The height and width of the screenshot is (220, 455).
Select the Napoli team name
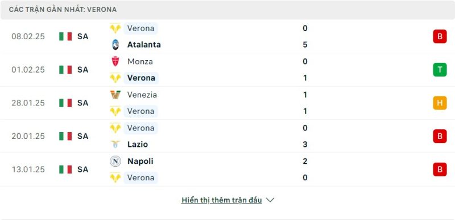click(x=140, y=161)
